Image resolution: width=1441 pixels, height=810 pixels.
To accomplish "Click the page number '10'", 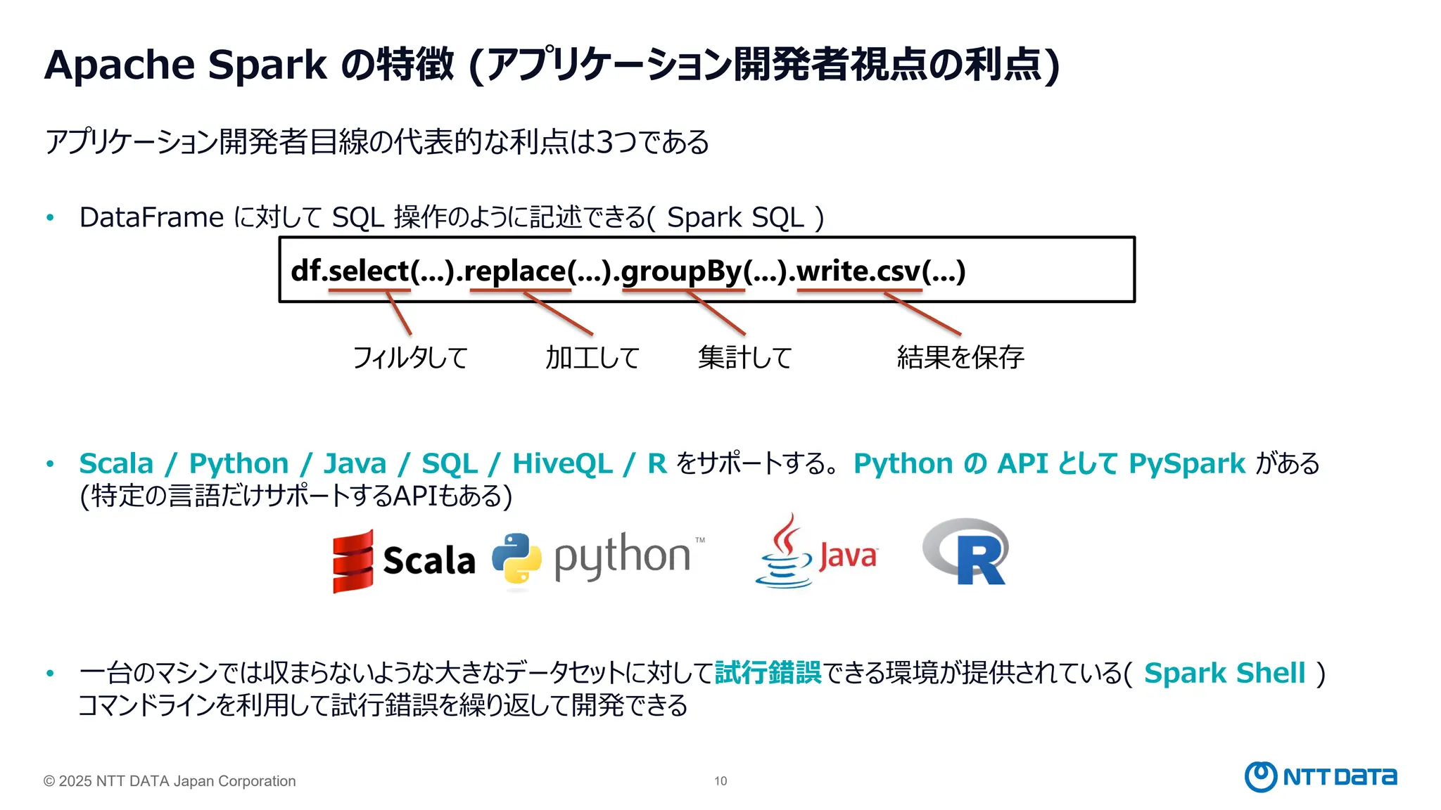I will (720, 781).
